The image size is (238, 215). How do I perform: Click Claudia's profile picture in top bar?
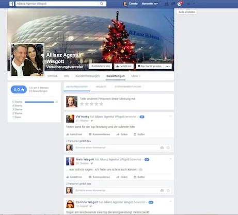coord(125,4)
